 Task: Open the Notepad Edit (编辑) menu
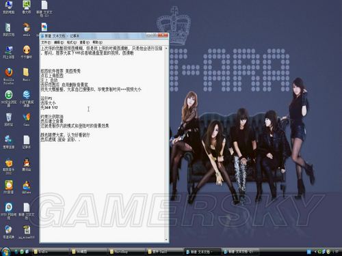59,42
